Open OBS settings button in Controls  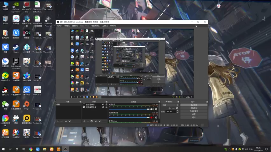coord(194,114)
